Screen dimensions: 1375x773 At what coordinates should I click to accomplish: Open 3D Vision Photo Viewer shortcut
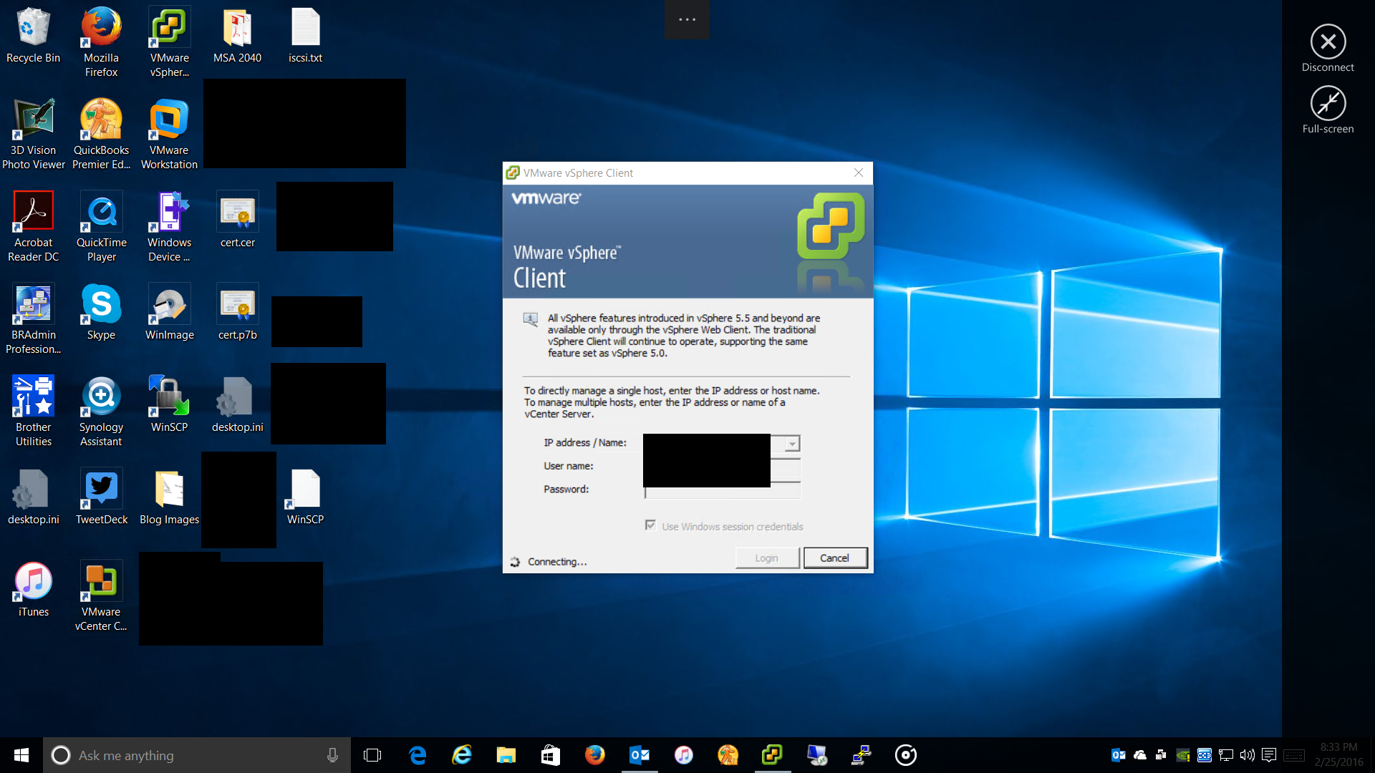pyautogui.click(x=33, y=135)
